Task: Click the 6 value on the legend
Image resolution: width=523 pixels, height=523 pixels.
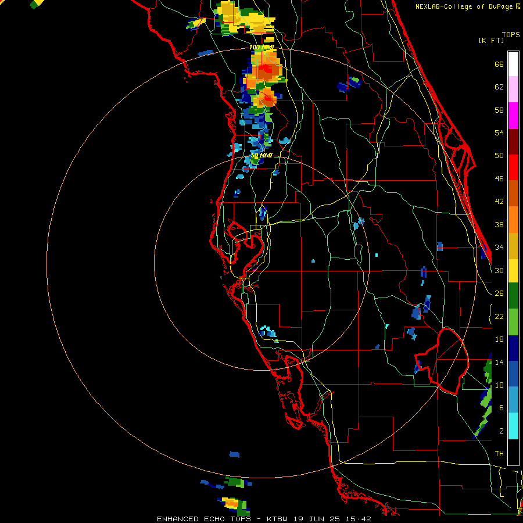Action: click(501, 407)
